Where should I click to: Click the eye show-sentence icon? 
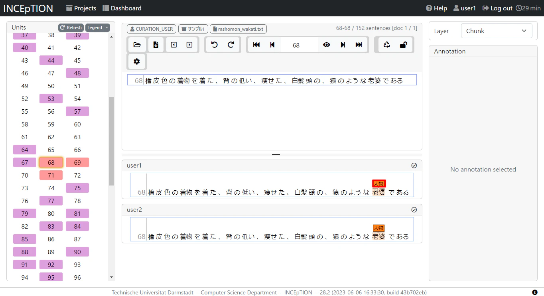click(327, 45)
